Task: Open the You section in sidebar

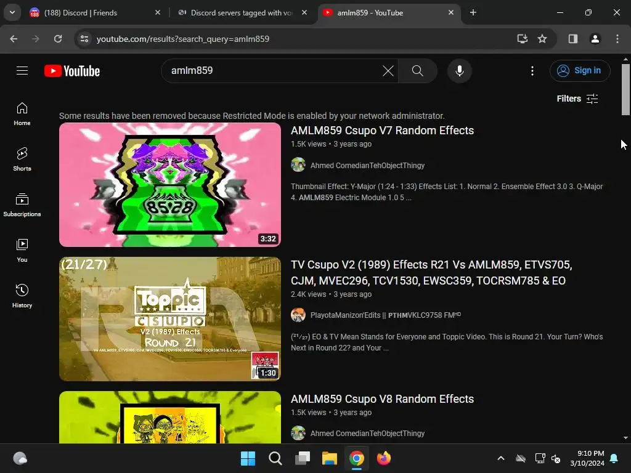Action: pyautogui.click(x=22, y=251)
